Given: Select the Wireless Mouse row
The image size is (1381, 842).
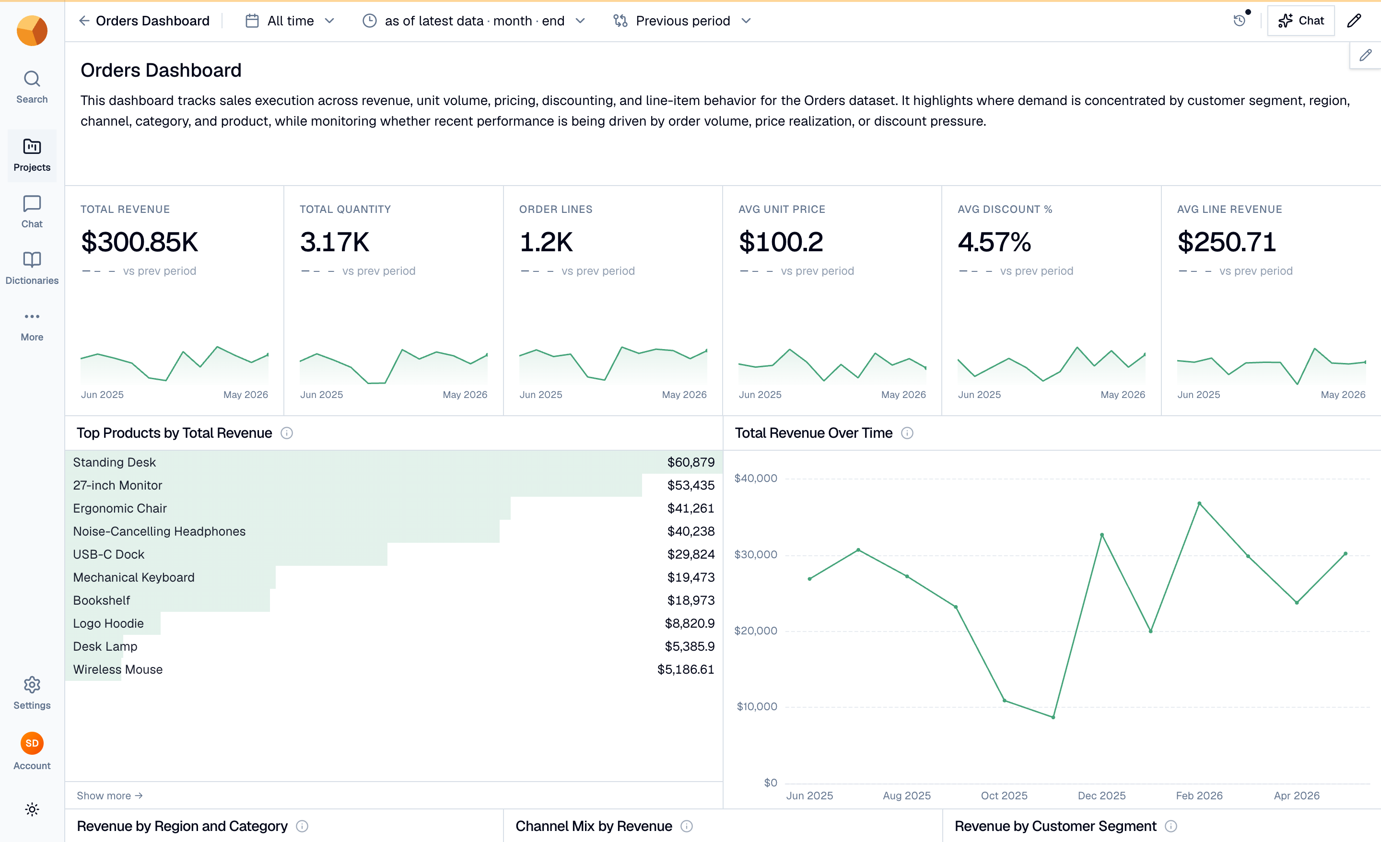Looking at the screenshot, I should 394,669.
